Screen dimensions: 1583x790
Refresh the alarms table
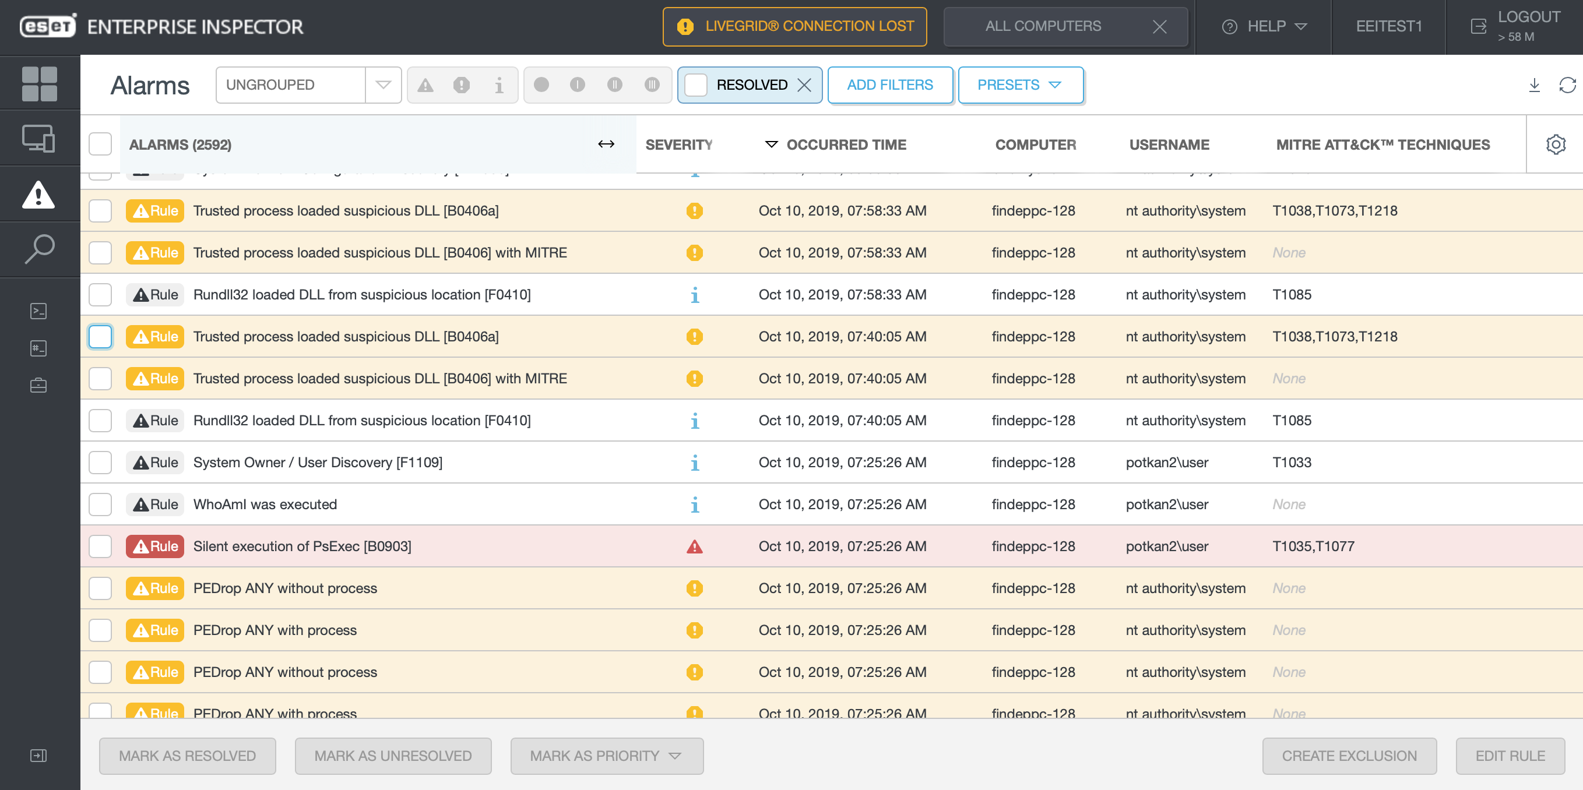(x=1568, y=85)
